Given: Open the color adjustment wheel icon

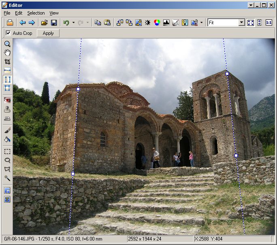Looking at the screenshot, I should (157, 23).
